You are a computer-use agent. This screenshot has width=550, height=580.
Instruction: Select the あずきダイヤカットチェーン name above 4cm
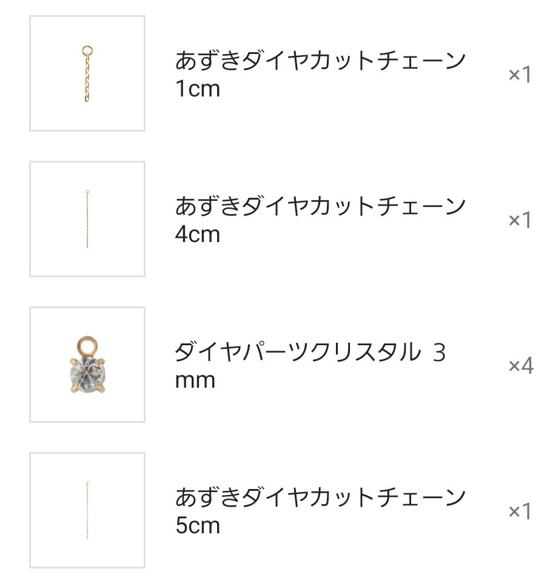(320, 206)
